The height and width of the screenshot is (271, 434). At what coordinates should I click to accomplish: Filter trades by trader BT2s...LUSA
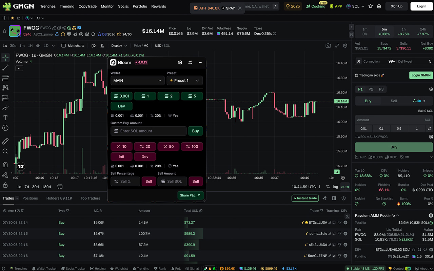click(x=339, y=223)
